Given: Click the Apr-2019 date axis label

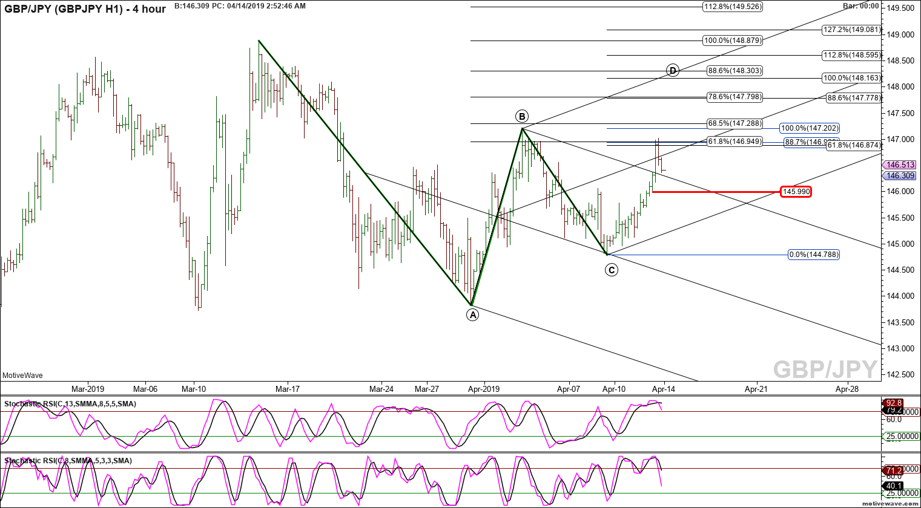Looking at the screenshot, I should (484, 389).
